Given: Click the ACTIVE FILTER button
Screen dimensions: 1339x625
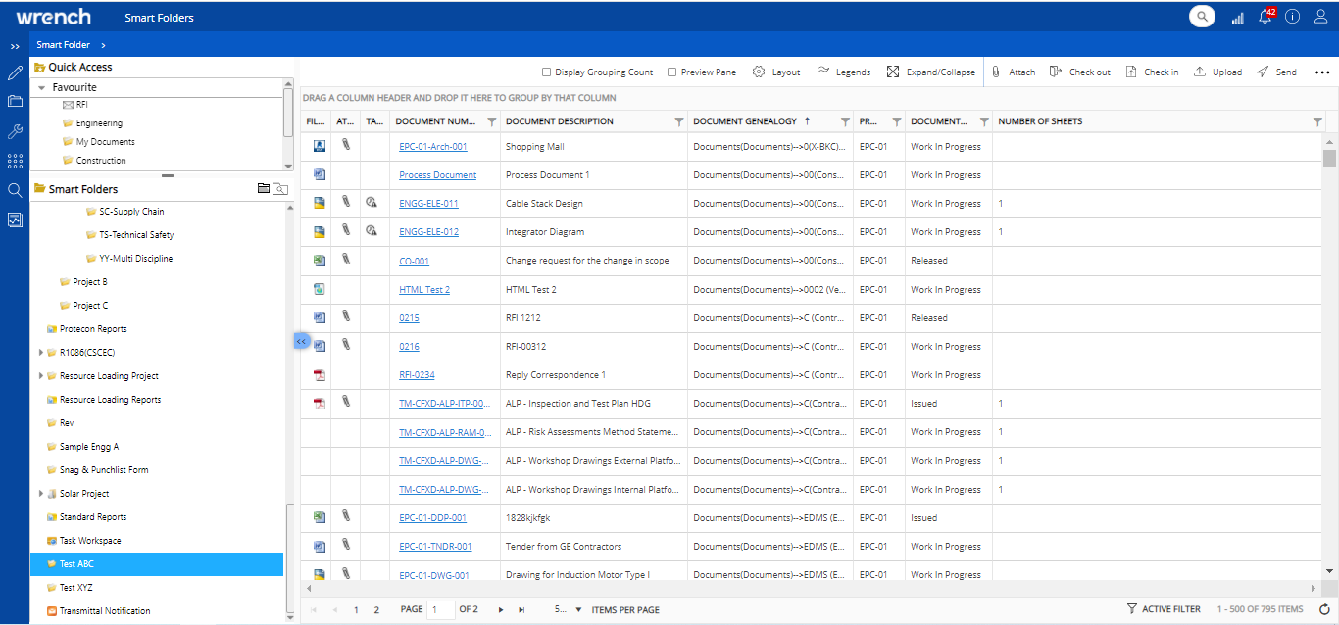Looking at the screenshot, I should coord(1163,608).
